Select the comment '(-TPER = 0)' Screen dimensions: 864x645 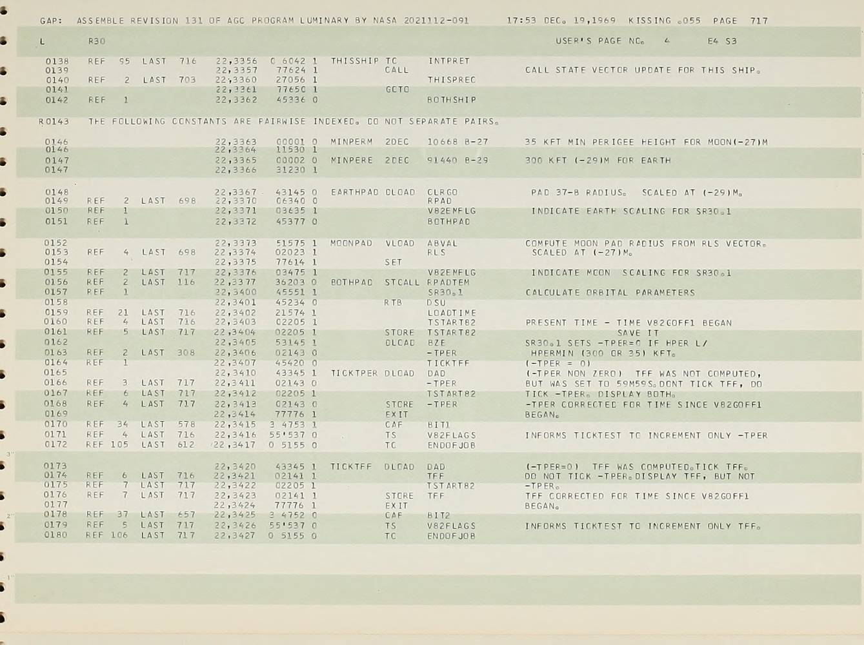tap(558, 364)
